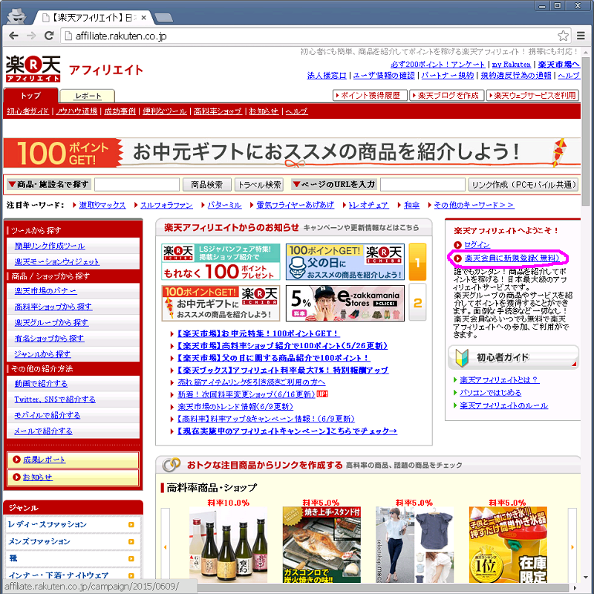Open Chrome hamburger menu

(x=581, y=36)
